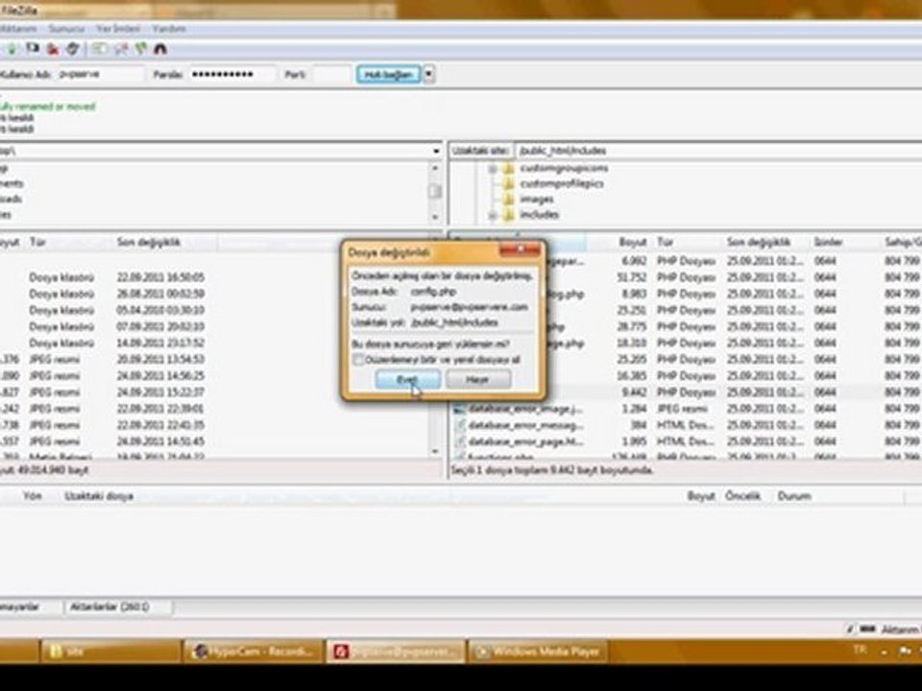
Task: Click the toolbar icon right of the green arrow
Action: tap(32, 49)
